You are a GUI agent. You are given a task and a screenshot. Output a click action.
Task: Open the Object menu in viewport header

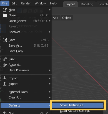67,18
